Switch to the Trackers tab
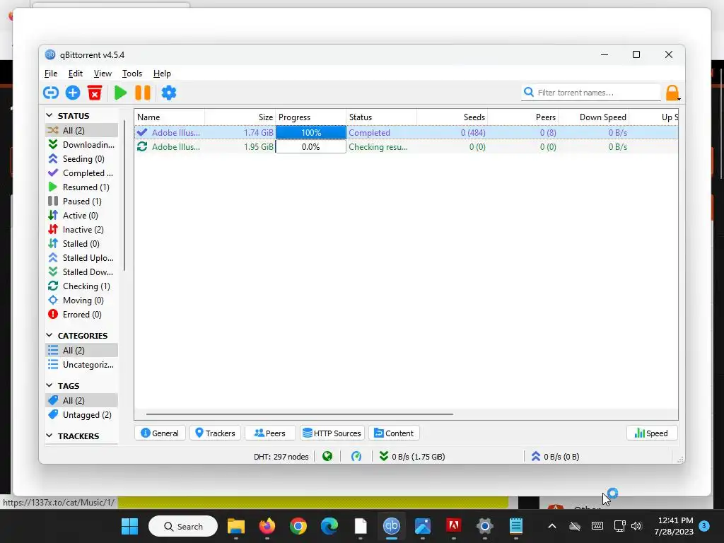Viewport: 724px width, 543px height. coord(215,433)
